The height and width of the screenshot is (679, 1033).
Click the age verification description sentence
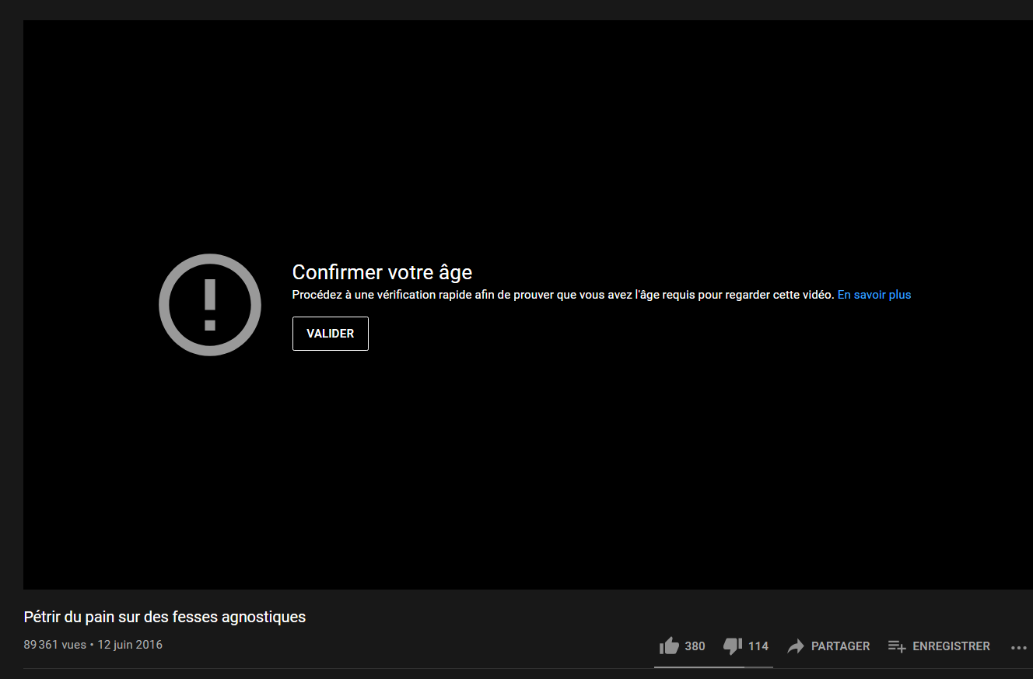[563, 295]
